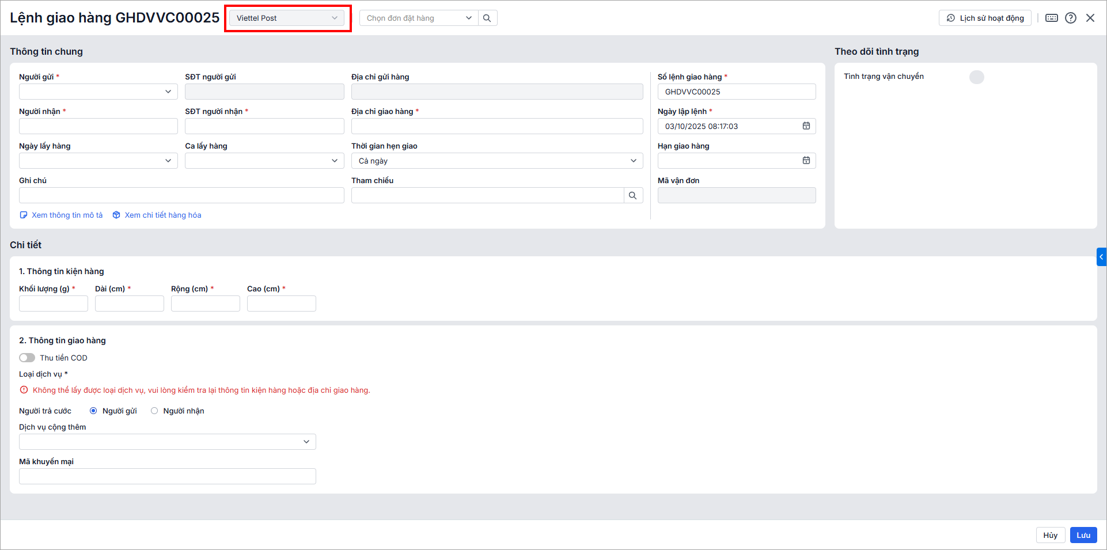Viewport: 1107px width, 550px height.
Task: Open Lịch sử hoạt động history
Action: pos(985,18)
